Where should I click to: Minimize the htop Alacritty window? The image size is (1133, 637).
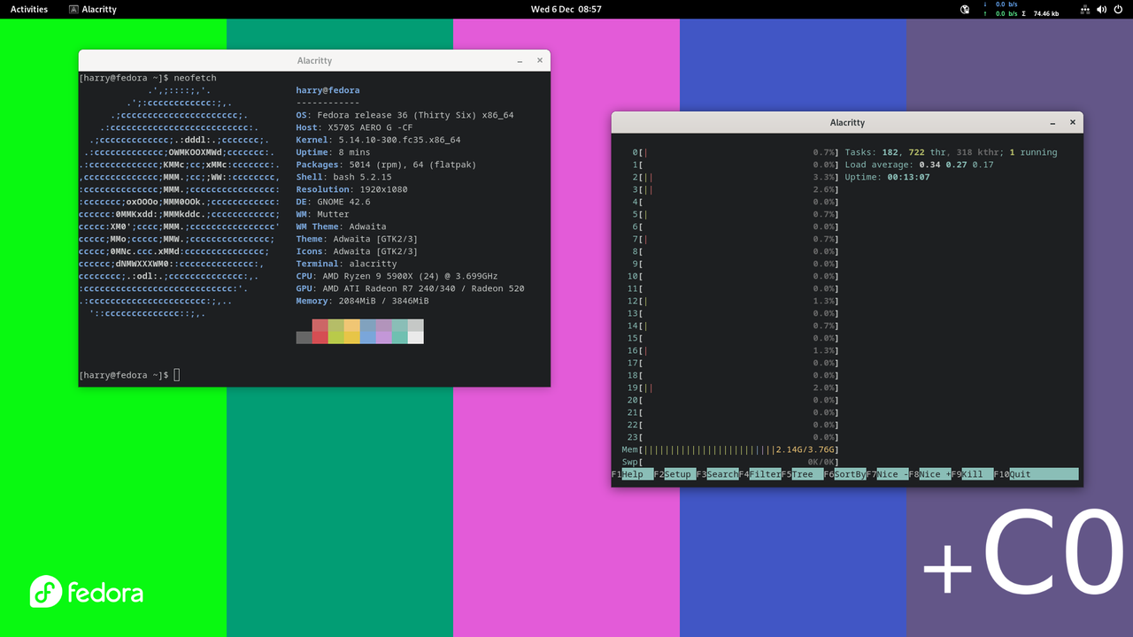pyautogui.click(x=1052, y=123)
